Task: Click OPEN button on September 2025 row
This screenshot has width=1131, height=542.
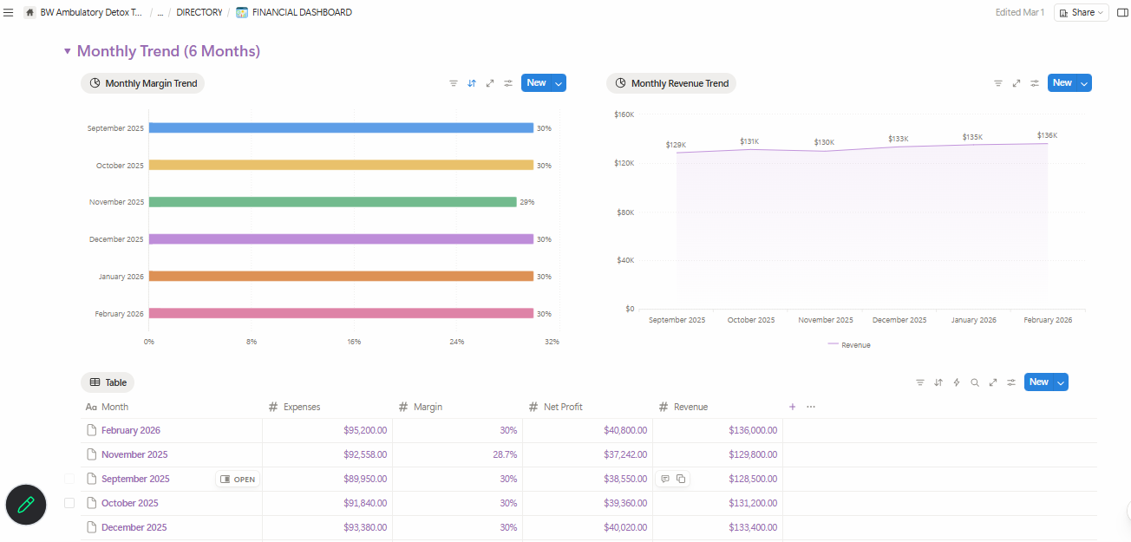Action: (238, 479)
